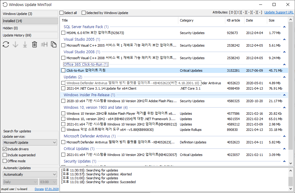Open the Update History (69) tab

(x=30, y=35)
